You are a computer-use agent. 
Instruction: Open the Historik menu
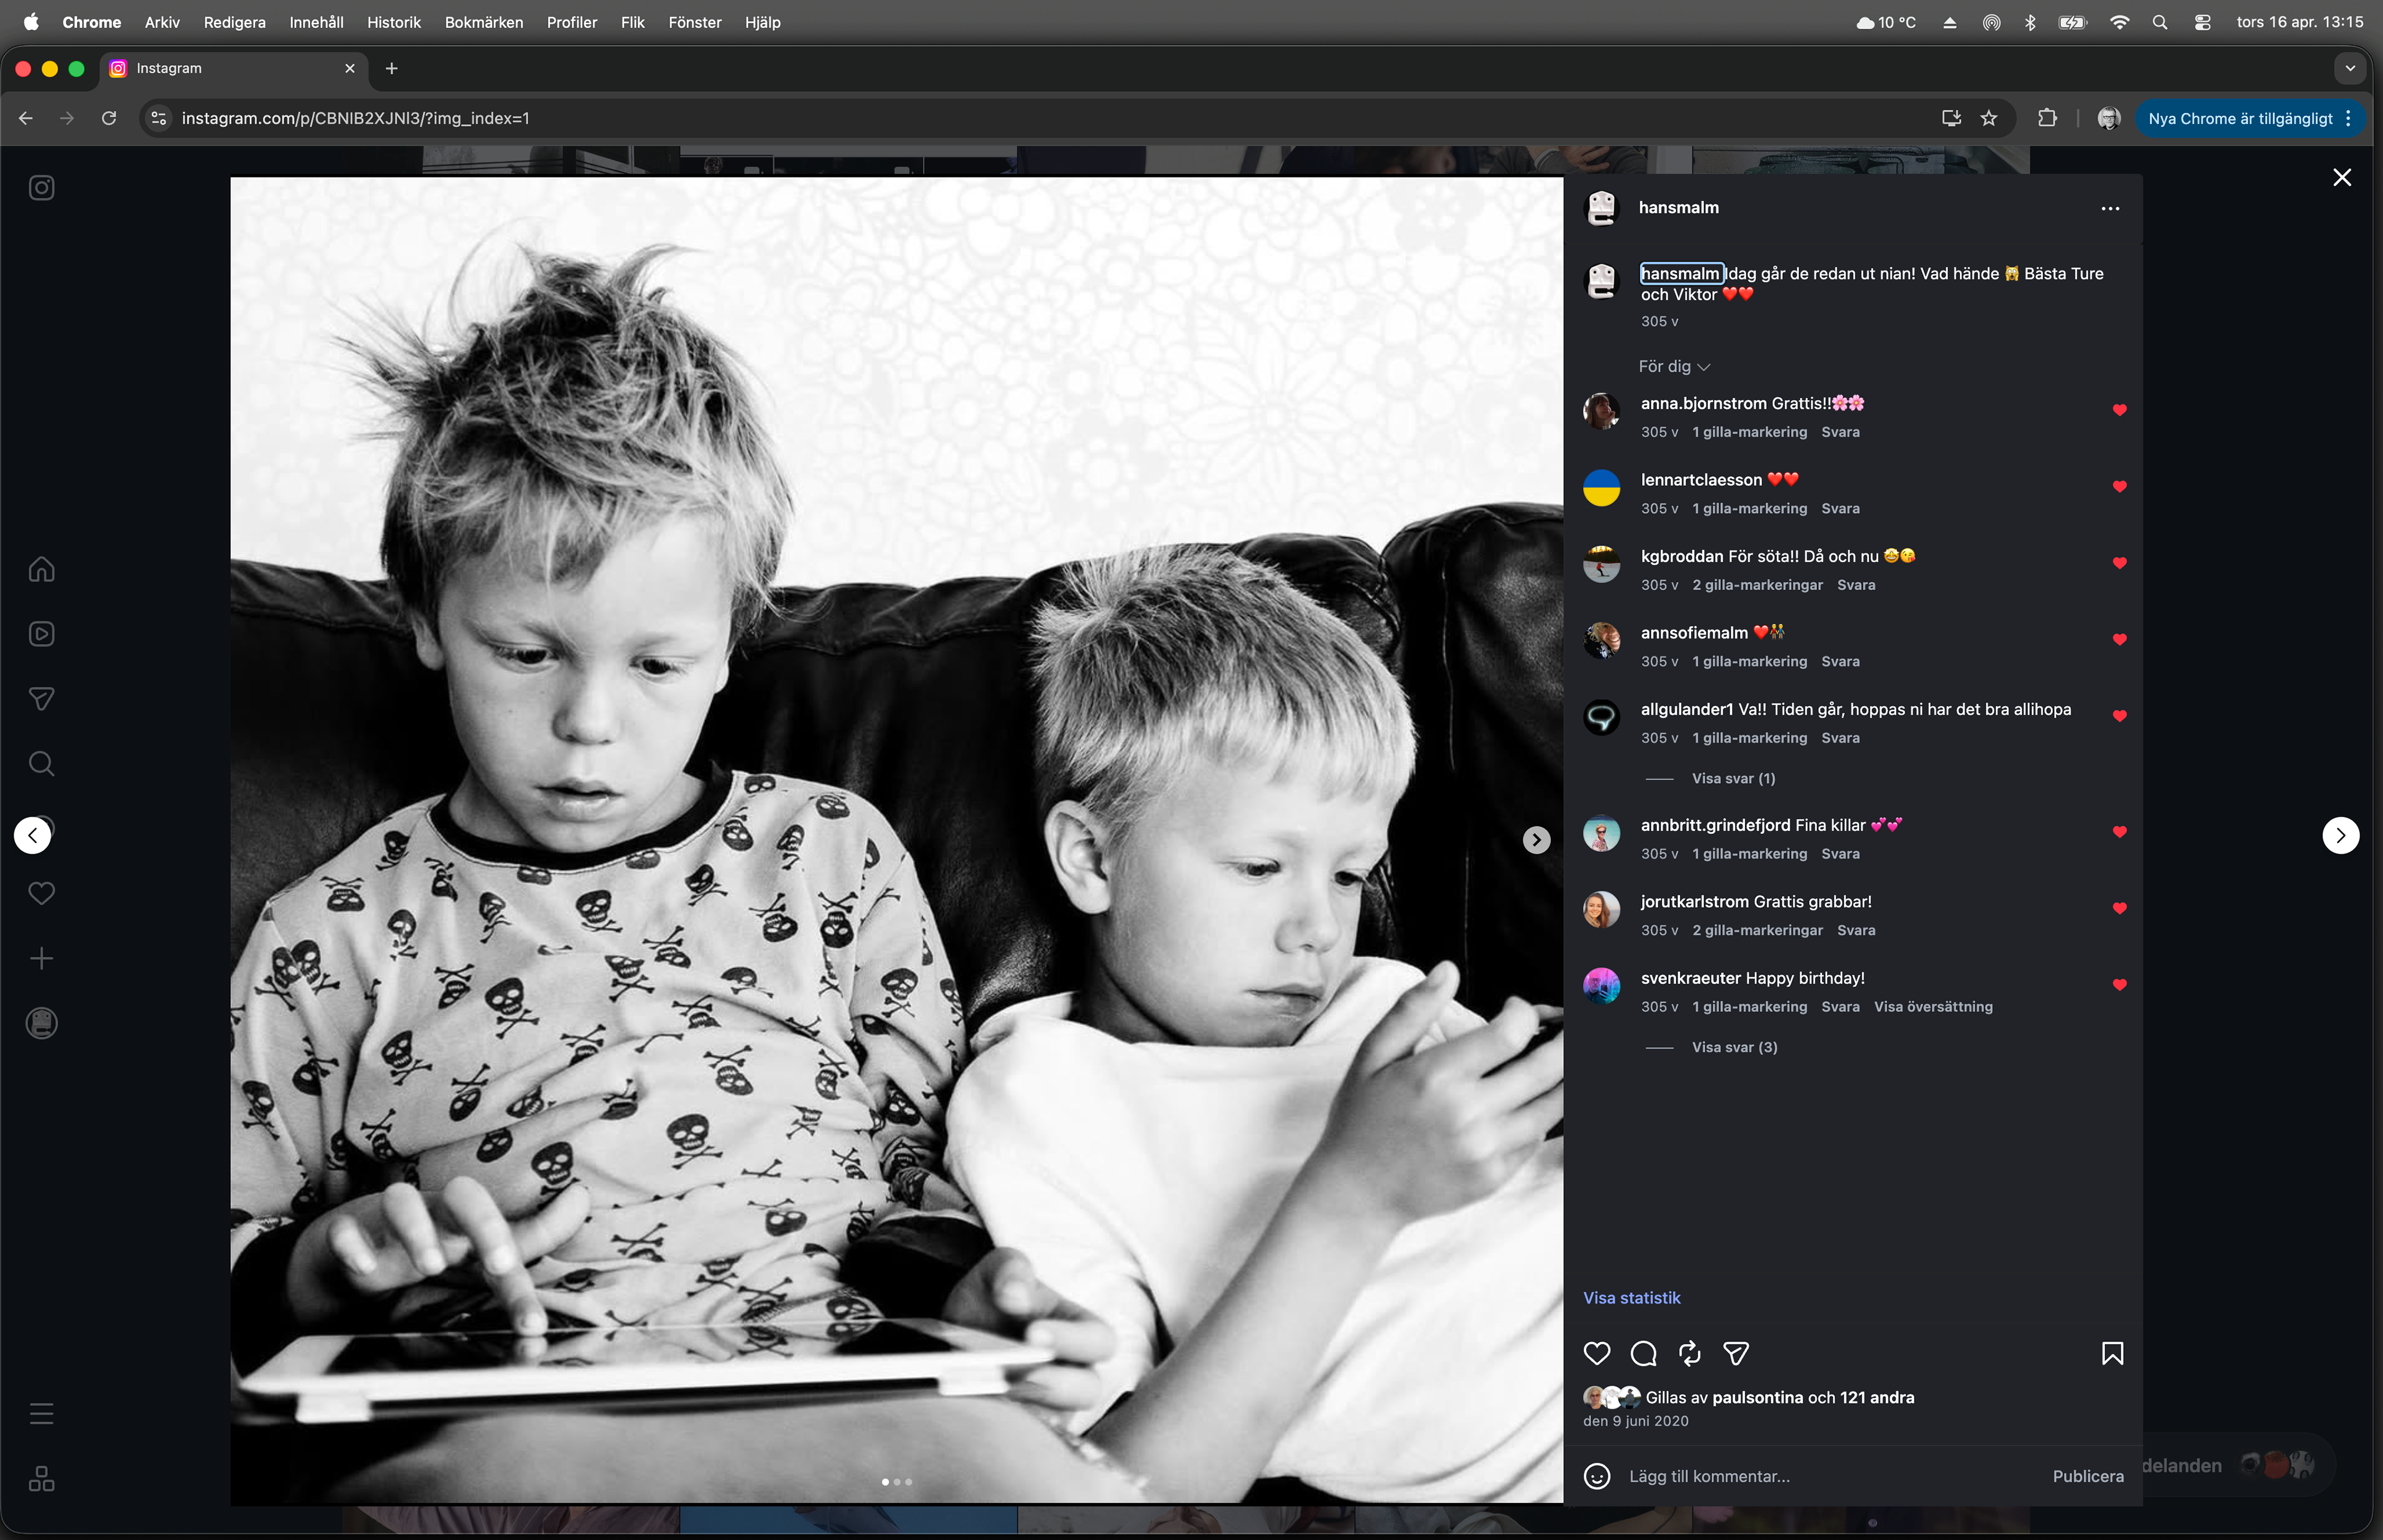393,22
